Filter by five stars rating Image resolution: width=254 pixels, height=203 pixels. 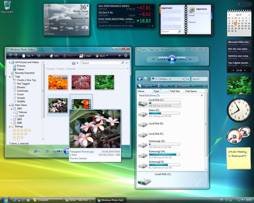[x=22, y=130]
